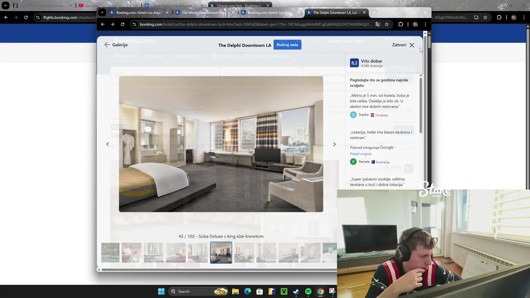
Task: Close the Choose your fare tab
Action: (x=268, y=5)
